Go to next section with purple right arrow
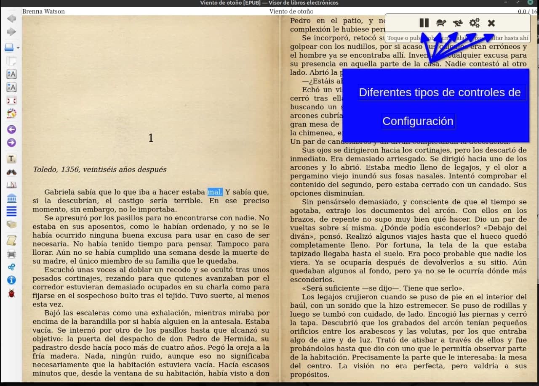 11,143
